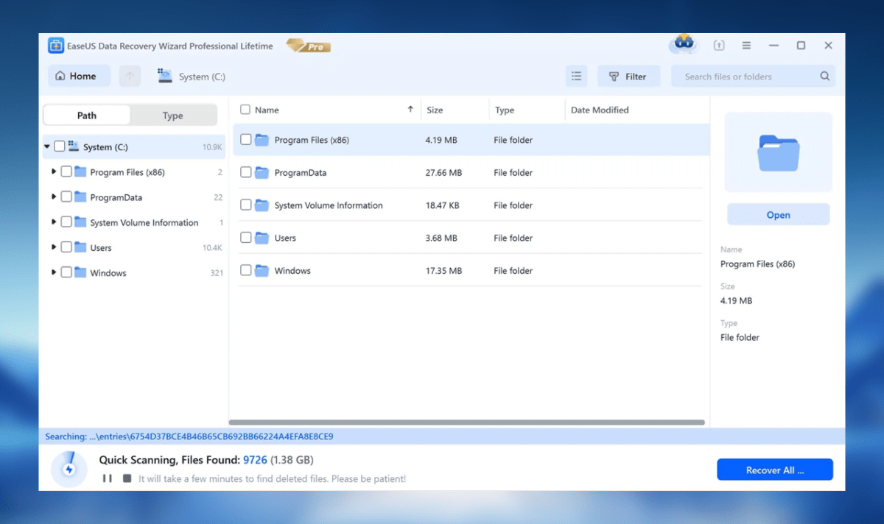
Task: Expand the Users tree node
Action: click(x=54, y=247)
